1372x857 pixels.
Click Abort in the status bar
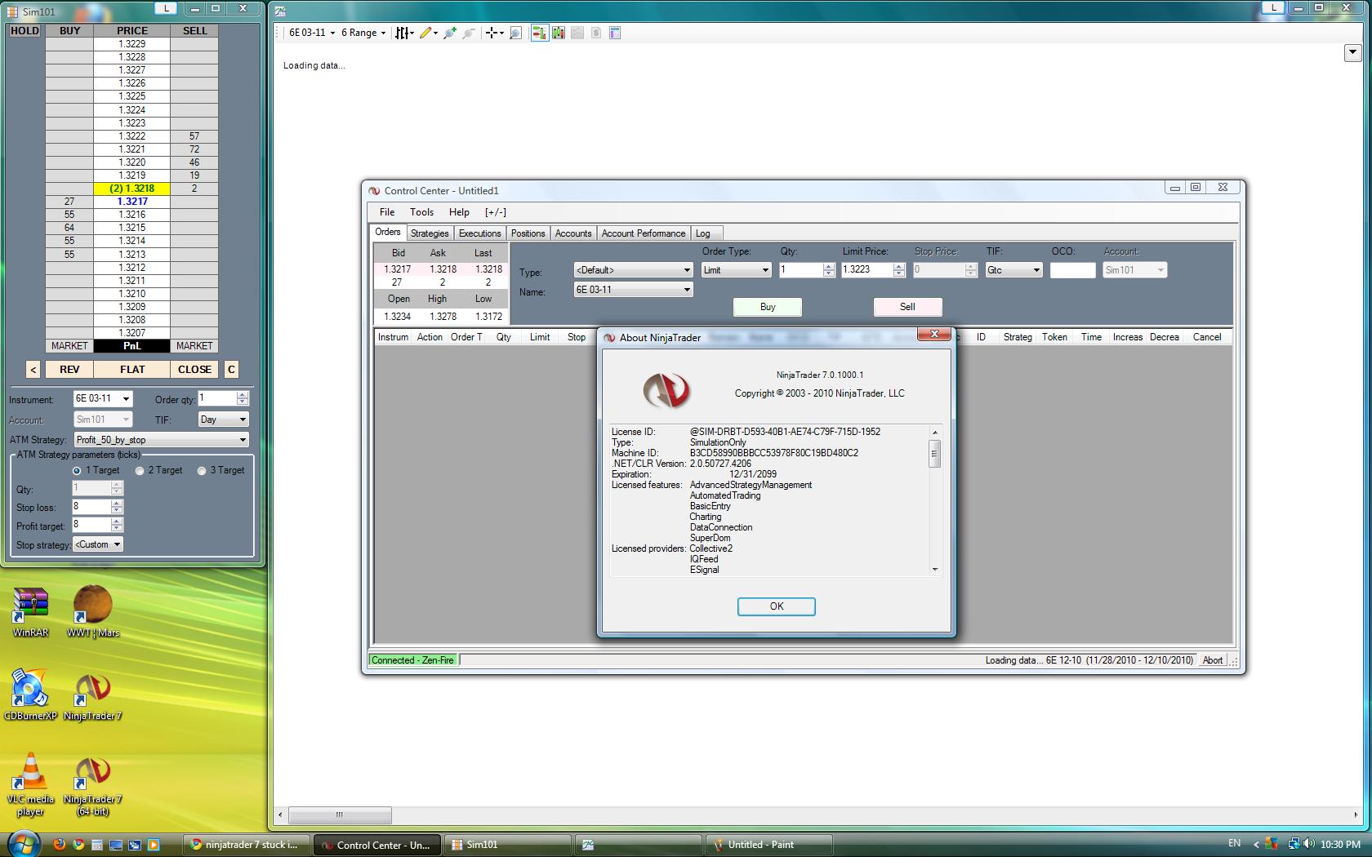pyautogui.click(x=1213, y=660)
